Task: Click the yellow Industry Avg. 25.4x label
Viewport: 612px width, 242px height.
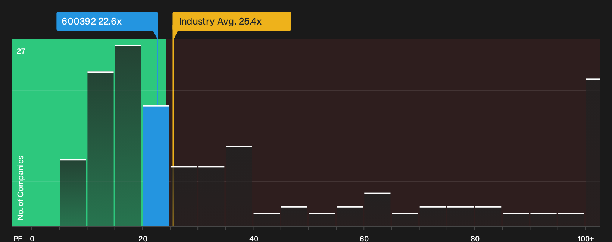Action: [x=232, y=21]
